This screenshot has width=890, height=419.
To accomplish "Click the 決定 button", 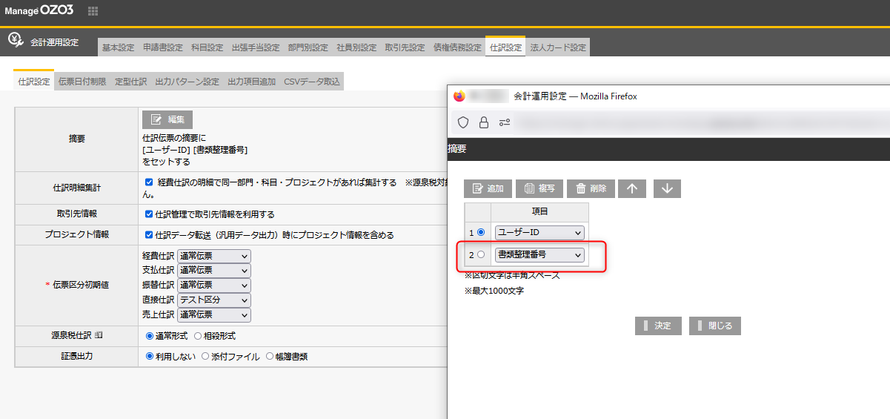I will tap(658, 326).
